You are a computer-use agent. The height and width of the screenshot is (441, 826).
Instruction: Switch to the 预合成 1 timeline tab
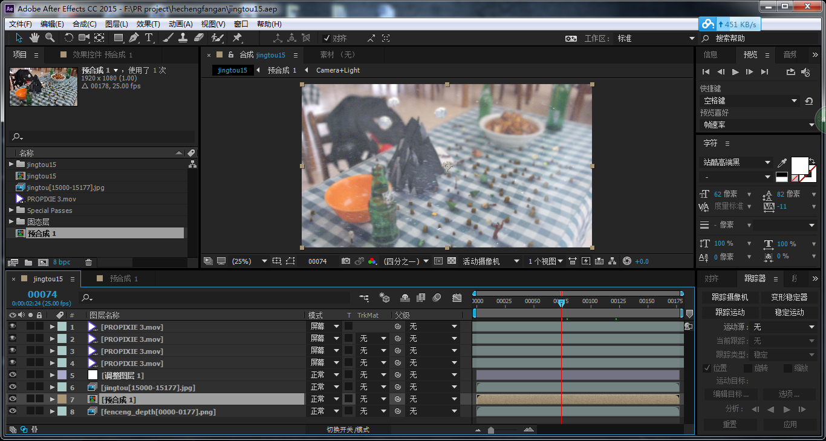tap(123, 279)
